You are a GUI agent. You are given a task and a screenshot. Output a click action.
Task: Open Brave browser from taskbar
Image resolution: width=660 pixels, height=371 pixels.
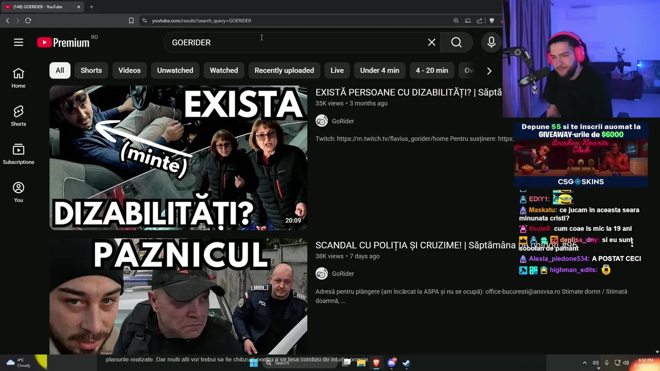point(376,363)
